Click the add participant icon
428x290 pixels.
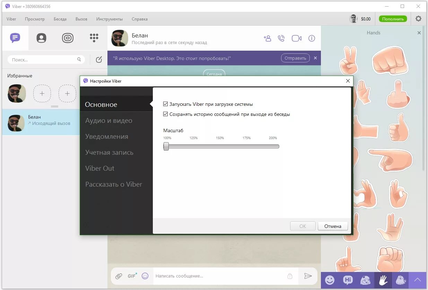point(267,38)
